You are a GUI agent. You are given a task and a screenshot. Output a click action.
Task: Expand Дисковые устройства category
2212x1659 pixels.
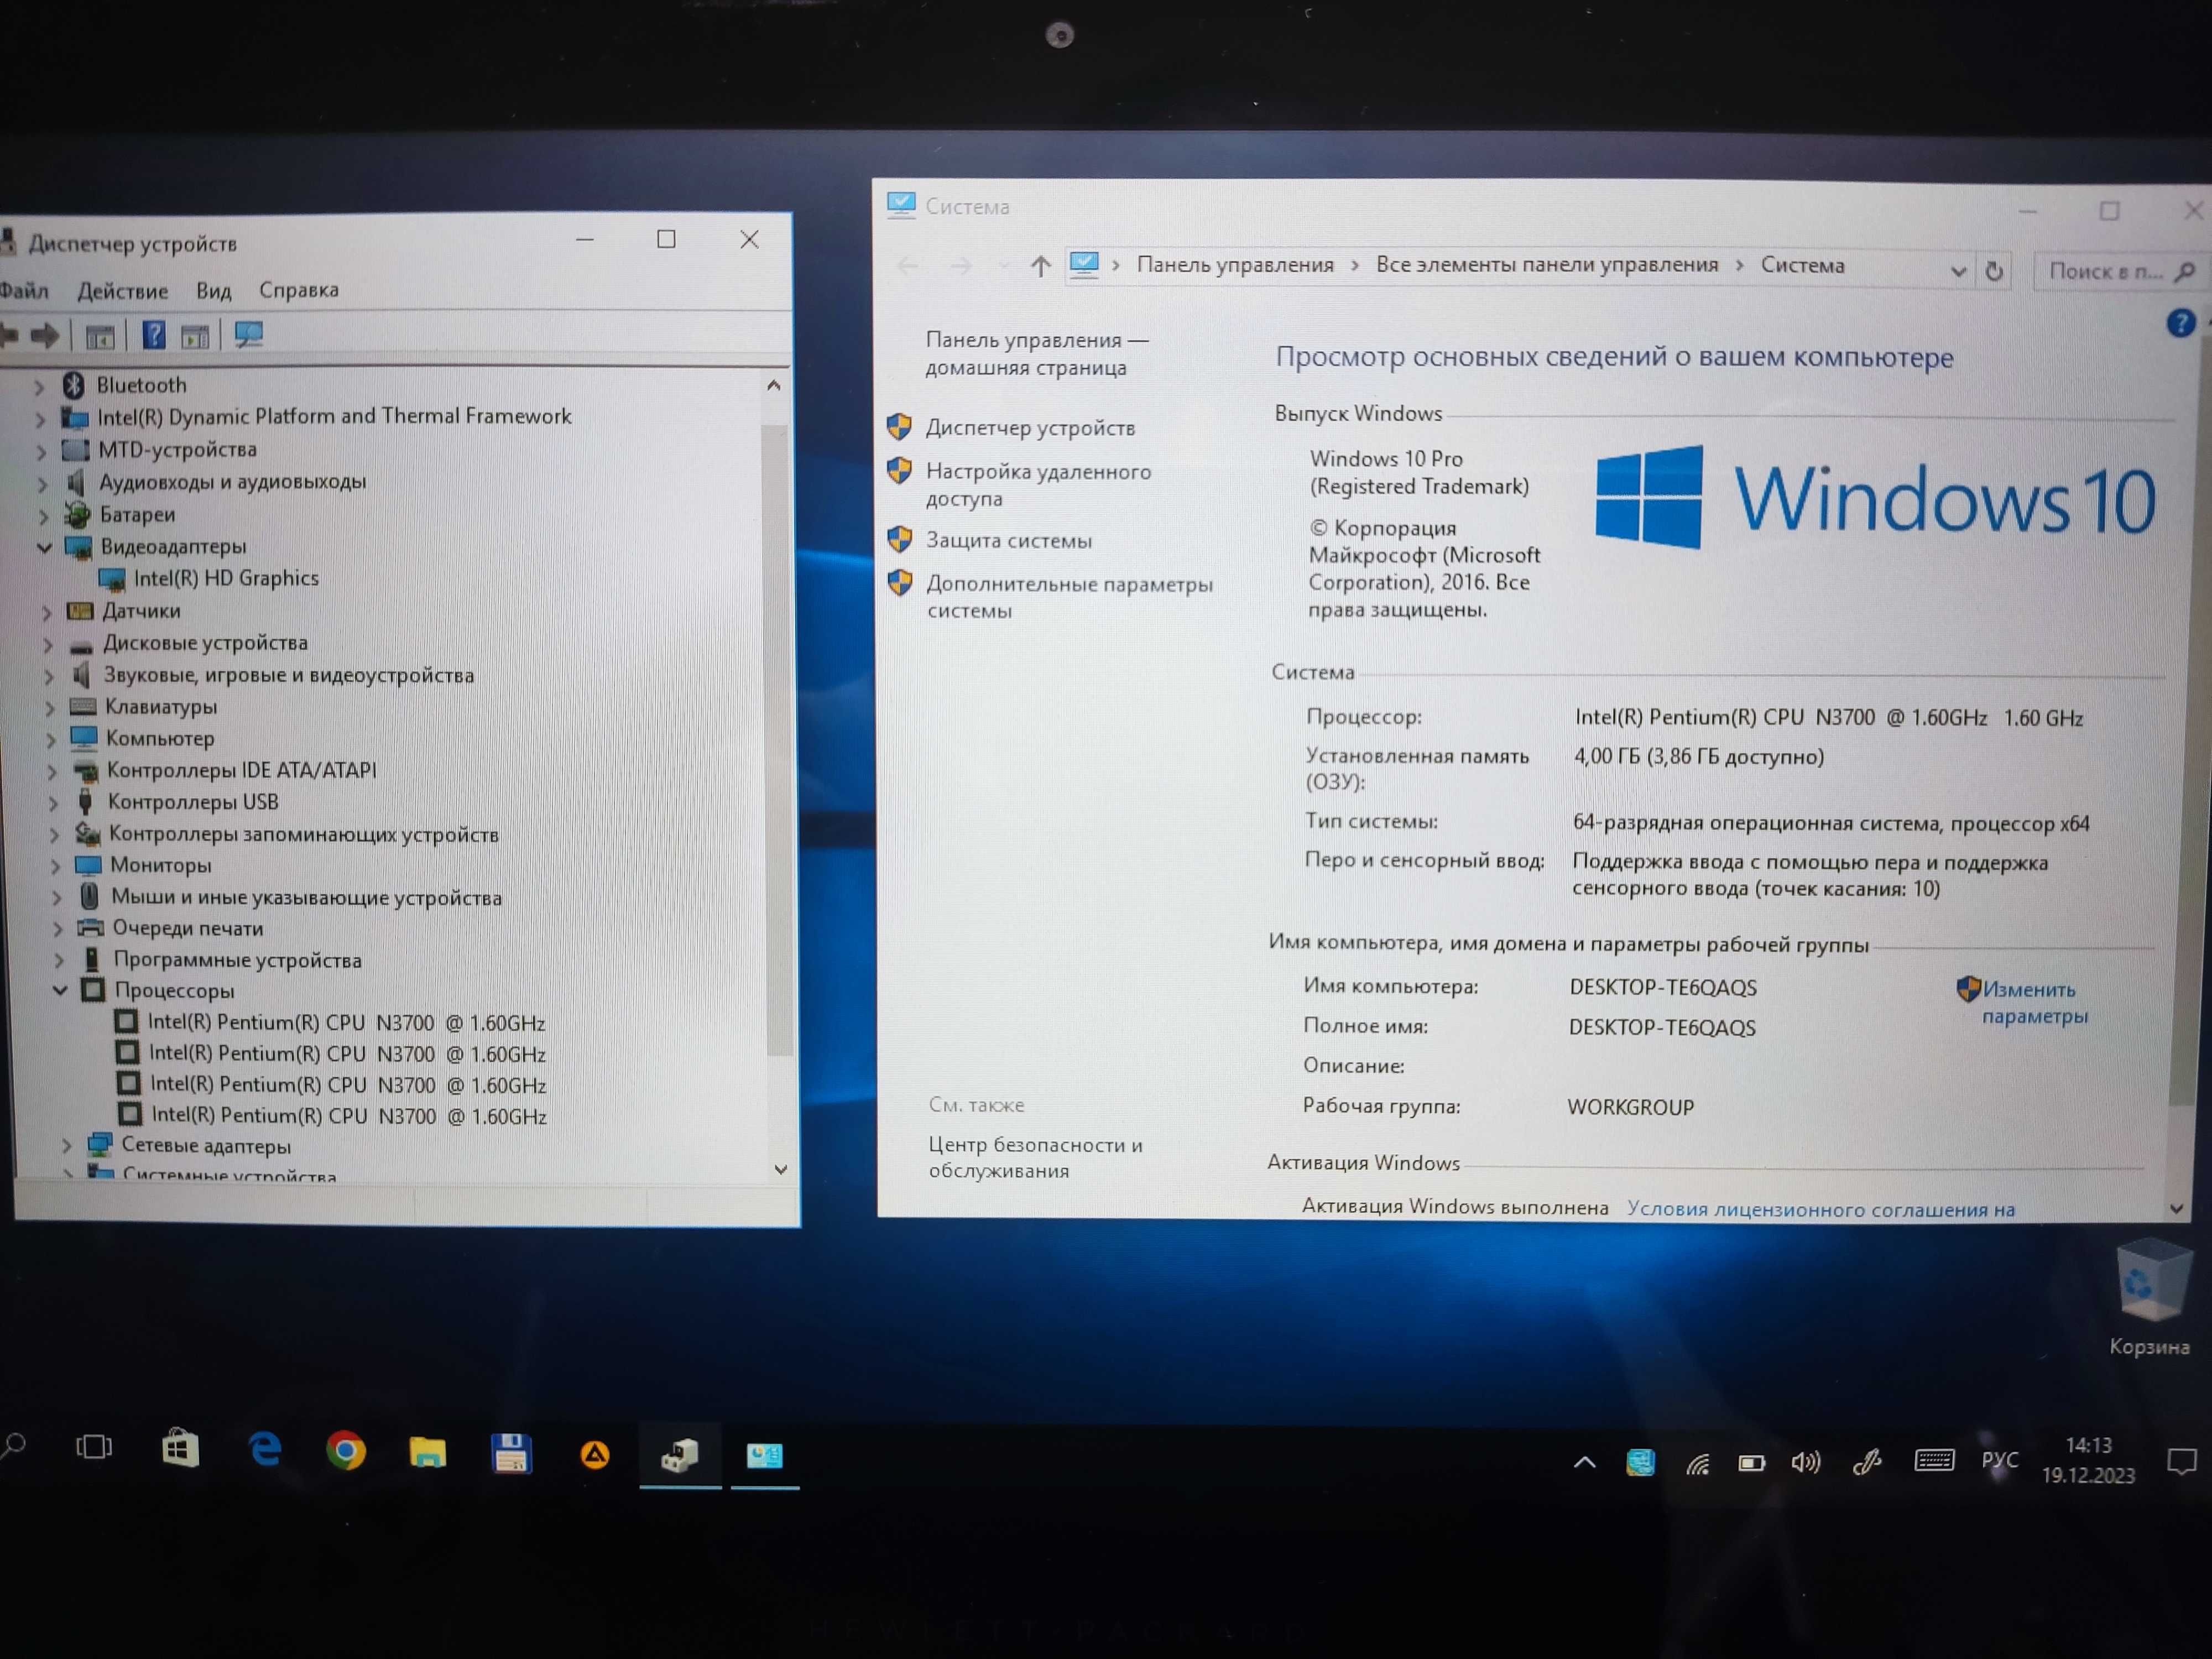[47, 644]
